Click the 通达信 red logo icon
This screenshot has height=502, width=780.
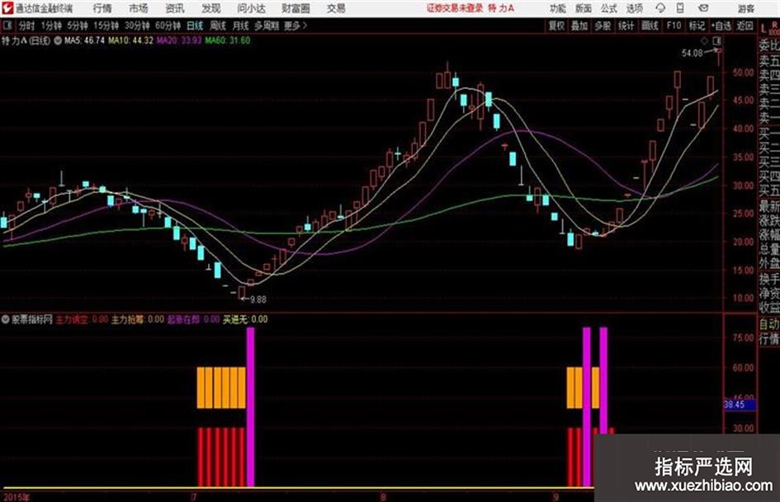point(7,8)
